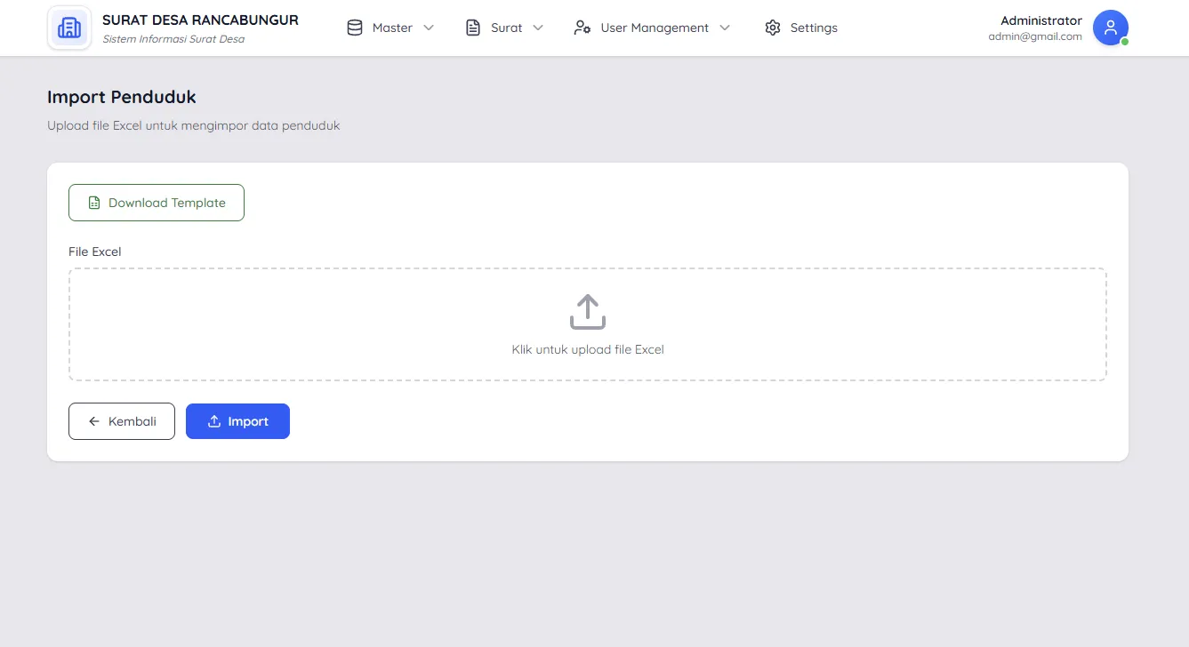
Task: Expand the Master menu chevron
Action: pos(429,28)
